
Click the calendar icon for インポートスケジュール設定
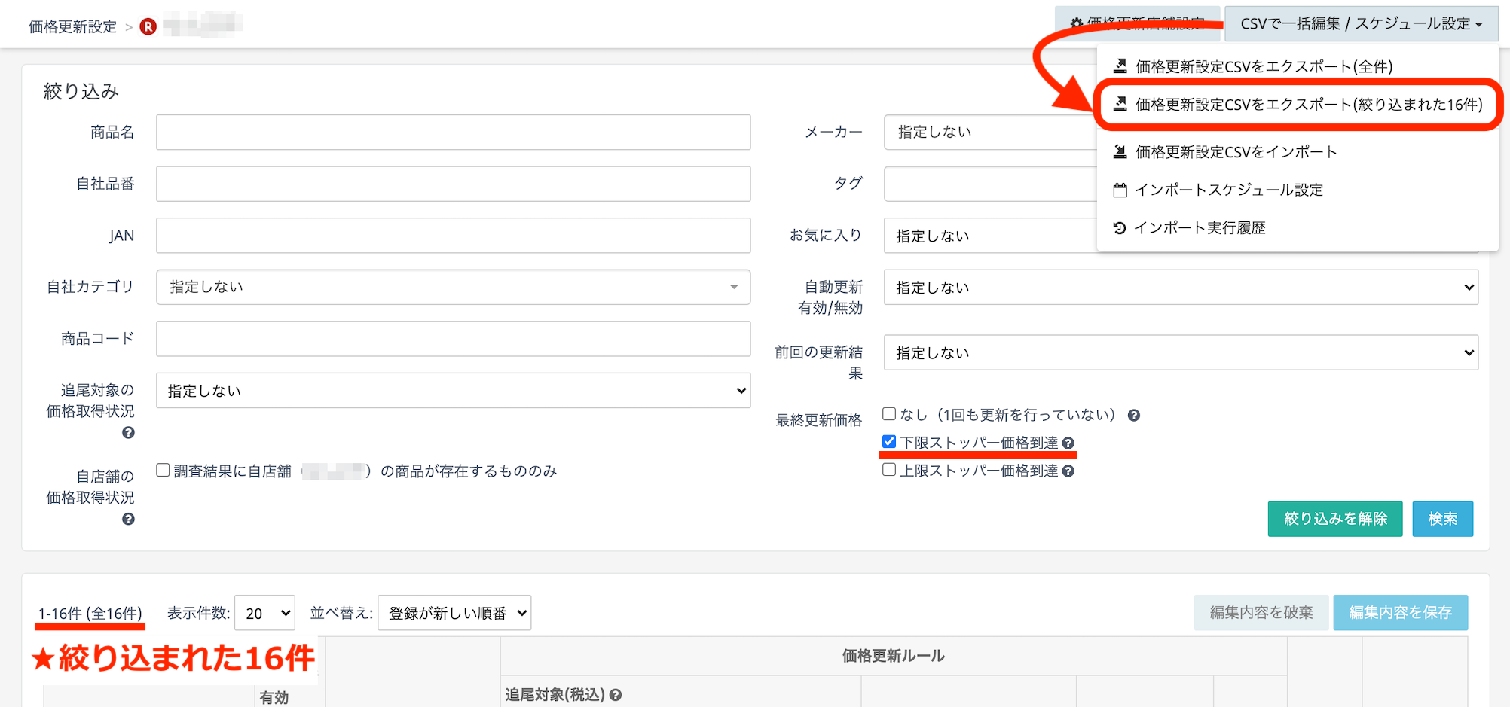point(1120,190)
